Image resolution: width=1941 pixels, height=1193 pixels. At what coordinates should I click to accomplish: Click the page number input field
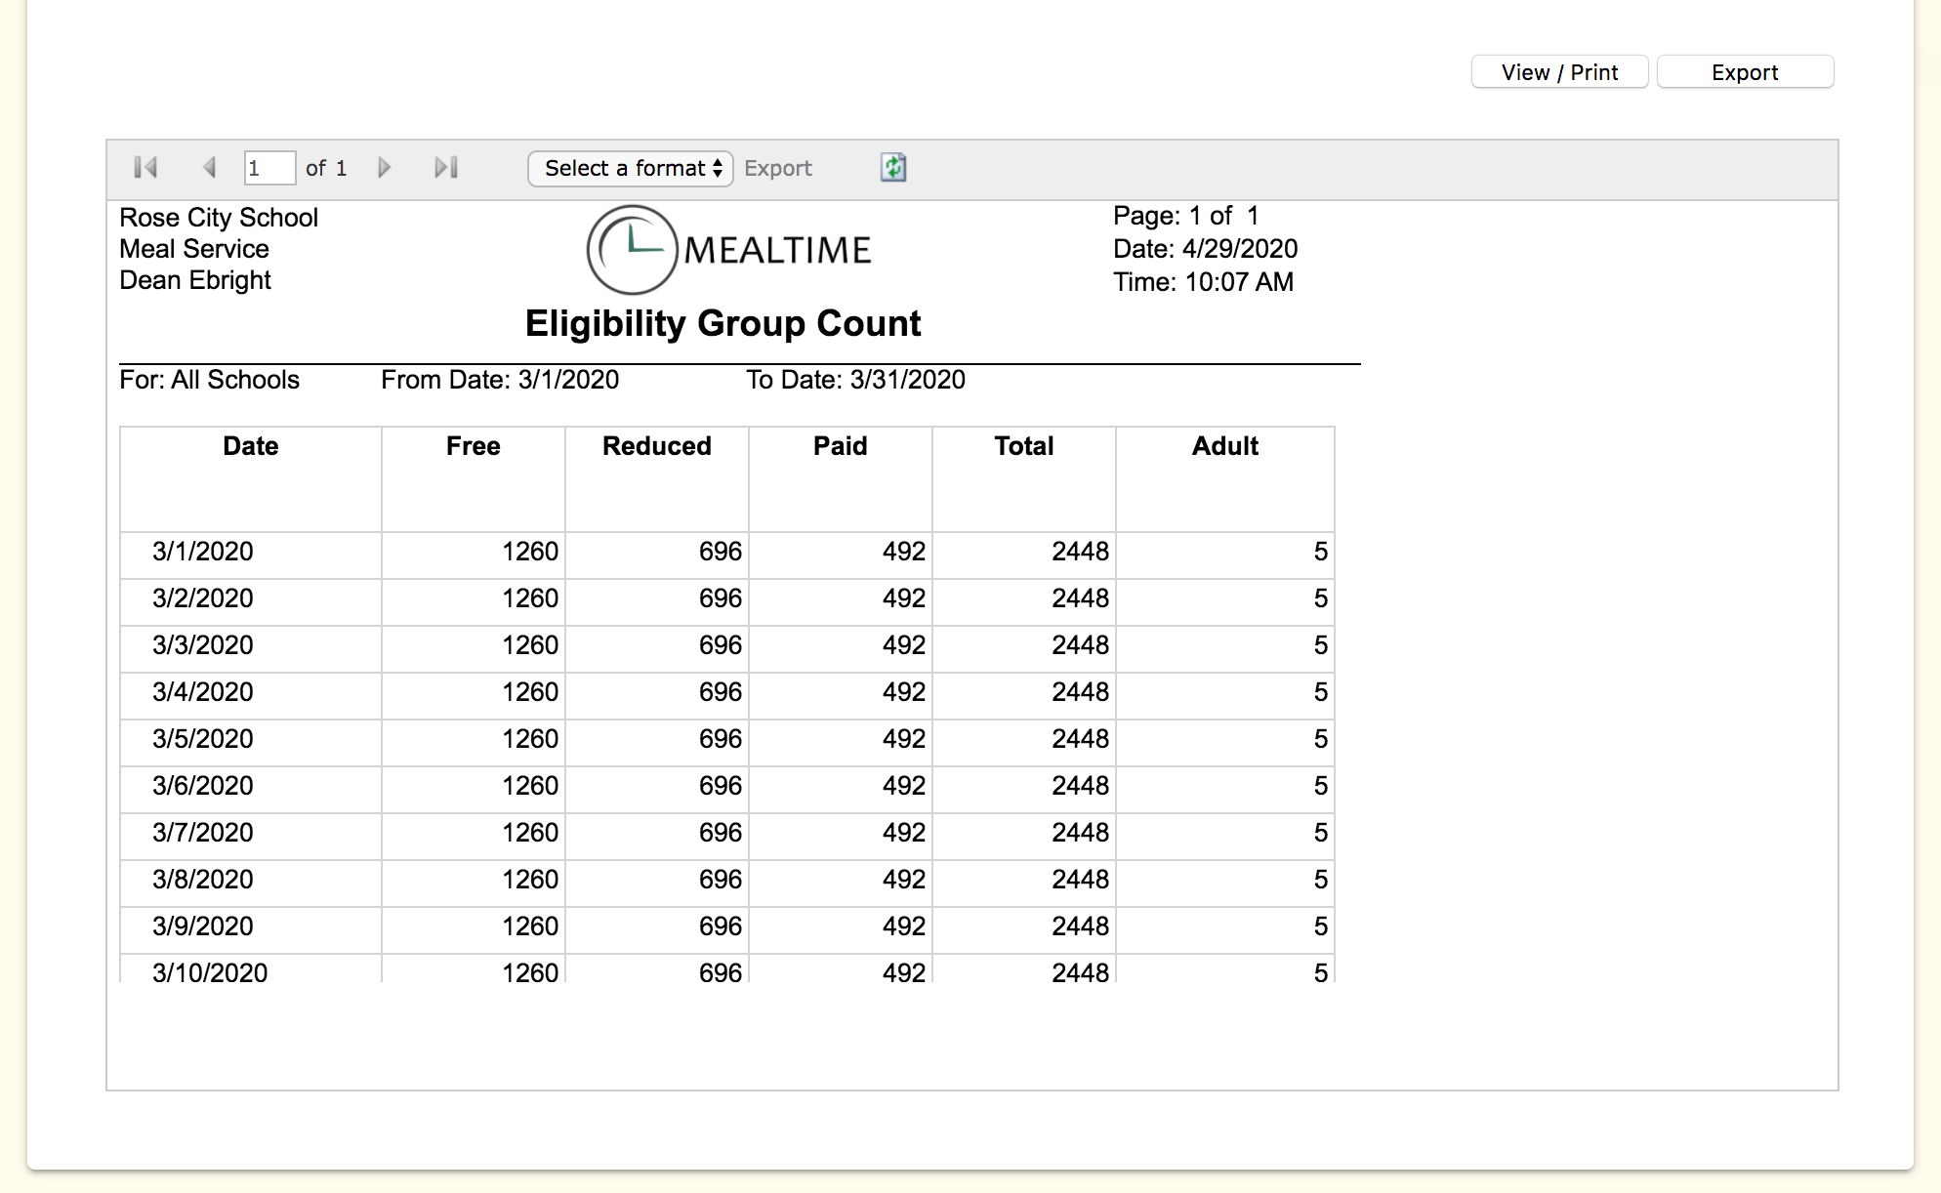coord(268,168)
